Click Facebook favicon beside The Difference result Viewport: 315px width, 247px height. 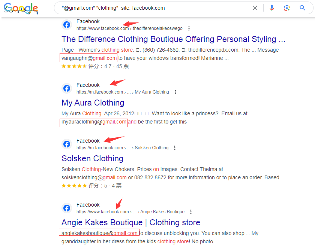click(67, 25)
